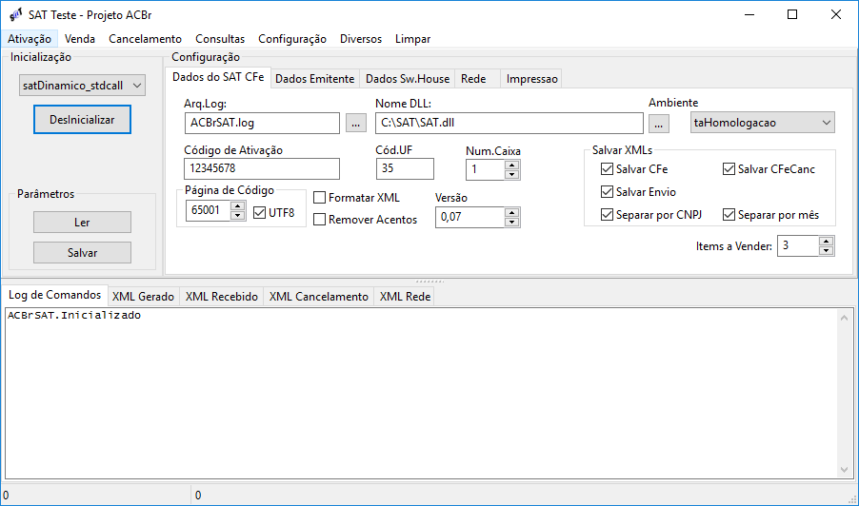Viewport: 859px width, 506px height.
Task: Click the Versão 0,07 field
Action: [470, 217]
